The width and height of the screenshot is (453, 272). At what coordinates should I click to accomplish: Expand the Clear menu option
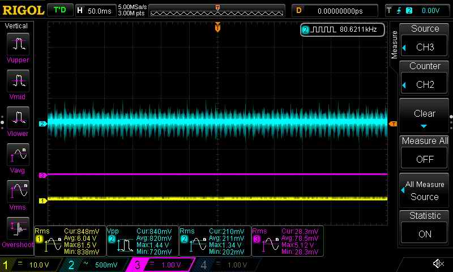tap(425, 116)
